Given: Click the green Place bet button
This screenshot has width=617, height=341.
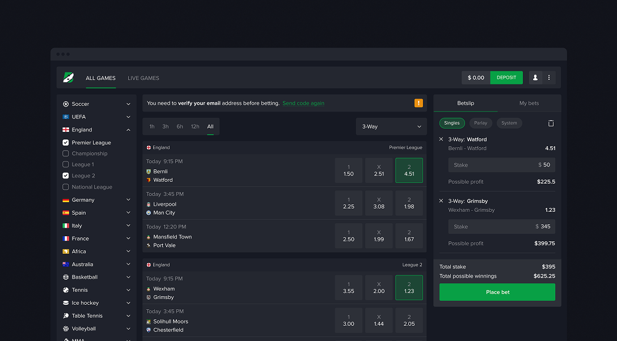Looking at the screenshot, I should click(x=497, y=292).
